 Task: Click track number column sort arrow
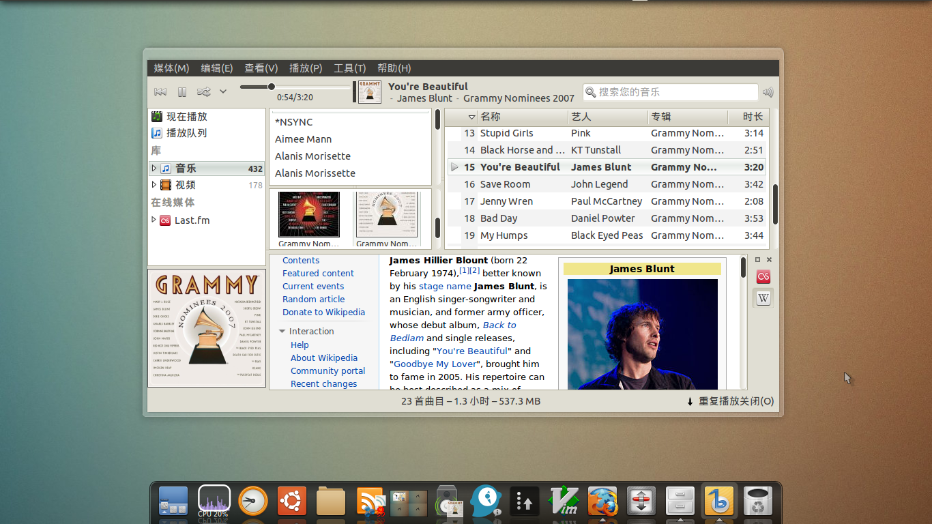(x=471, y=117)
